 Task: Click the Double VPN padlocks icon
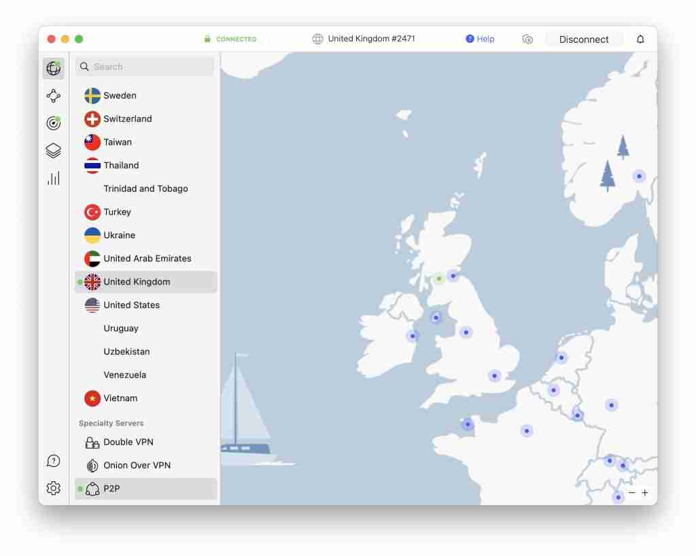coord(92,443)
